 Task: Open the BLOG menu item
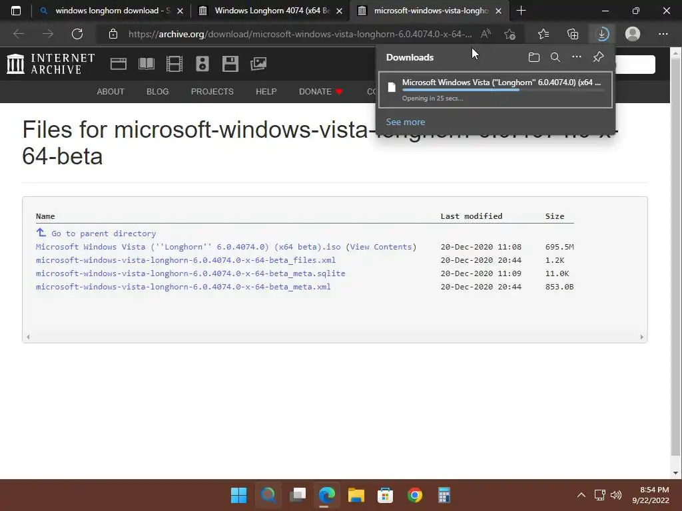pyautogui.click(x=157, y=92)
